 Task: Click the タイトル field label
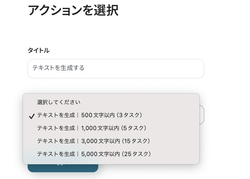[39, 50]
